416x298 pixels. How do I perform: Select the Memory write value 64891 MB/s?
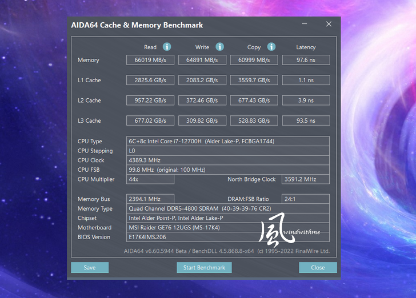(202, 60)
